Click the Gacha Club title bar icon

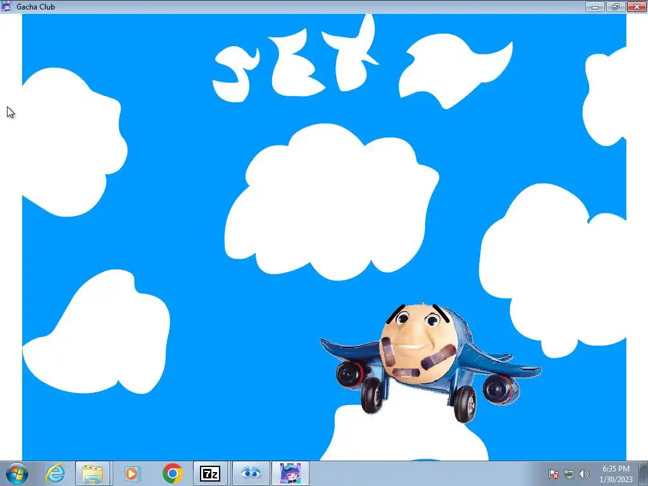6,6
